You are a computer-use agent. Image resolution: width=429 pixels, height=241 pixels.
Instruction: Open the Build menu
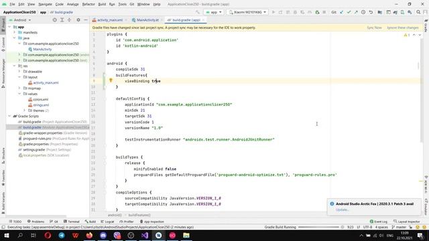[x=102, y=4]
